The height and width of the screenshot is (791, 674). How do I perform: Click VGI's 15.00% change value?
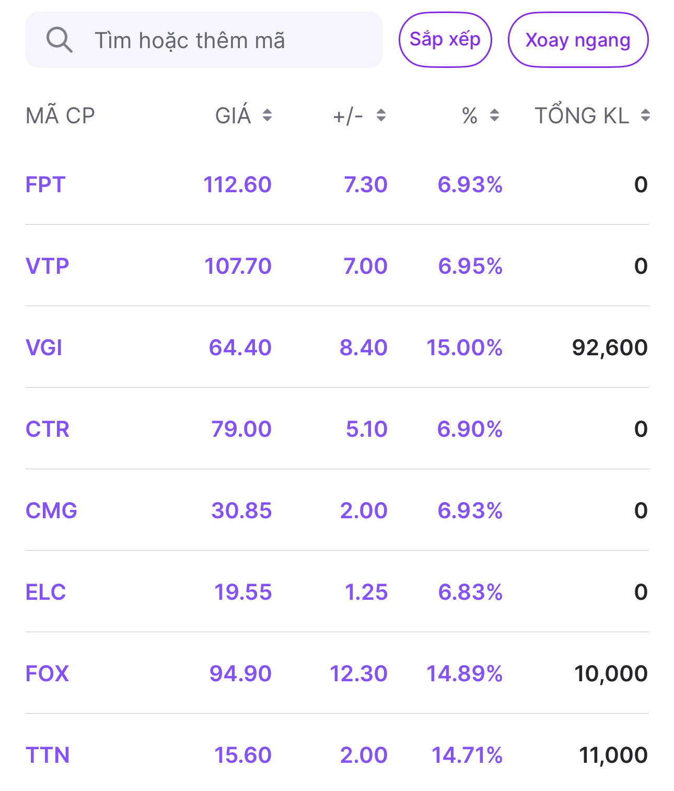[x=464, y=347]
